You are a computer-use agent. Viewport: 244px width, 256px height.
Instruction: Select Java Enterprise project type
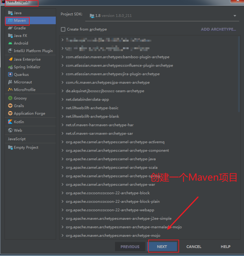coord(30,59)
